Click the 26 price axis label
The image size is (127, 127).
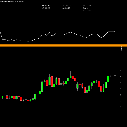click(x=121, y=89)
